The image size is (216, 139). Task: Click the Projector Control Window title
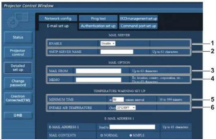29,6
